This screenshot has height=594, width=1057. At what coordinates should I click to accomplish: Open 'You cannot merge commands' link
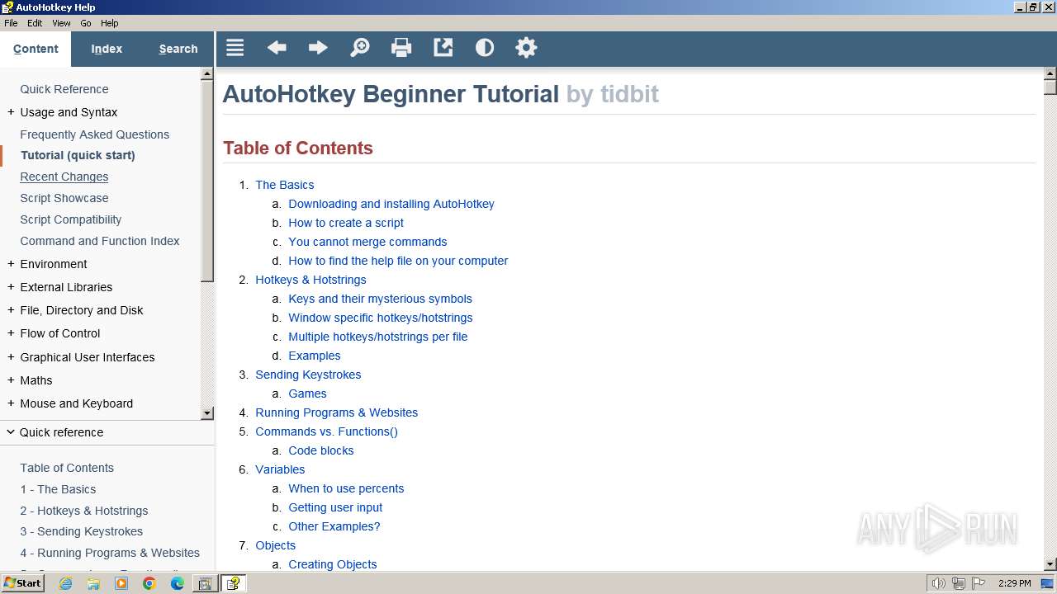click(x=367, y=242)
